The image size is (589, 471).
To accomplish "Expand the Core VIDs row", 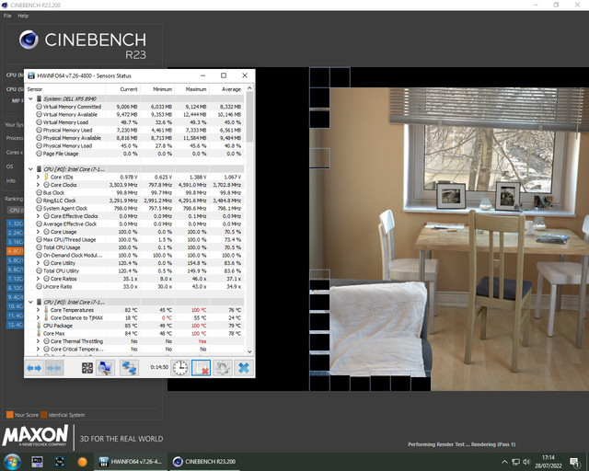I will [38, 177].
